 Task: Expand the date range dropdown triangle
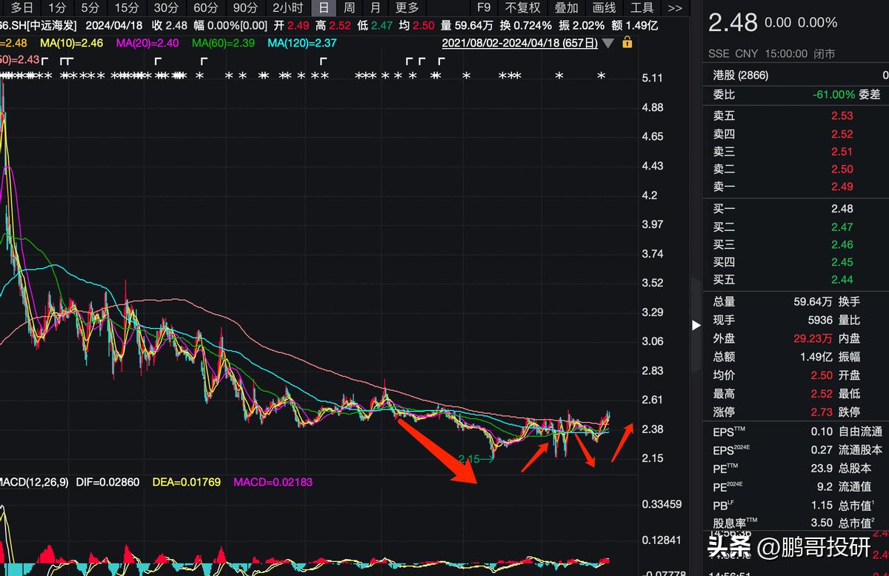[608, 44]
